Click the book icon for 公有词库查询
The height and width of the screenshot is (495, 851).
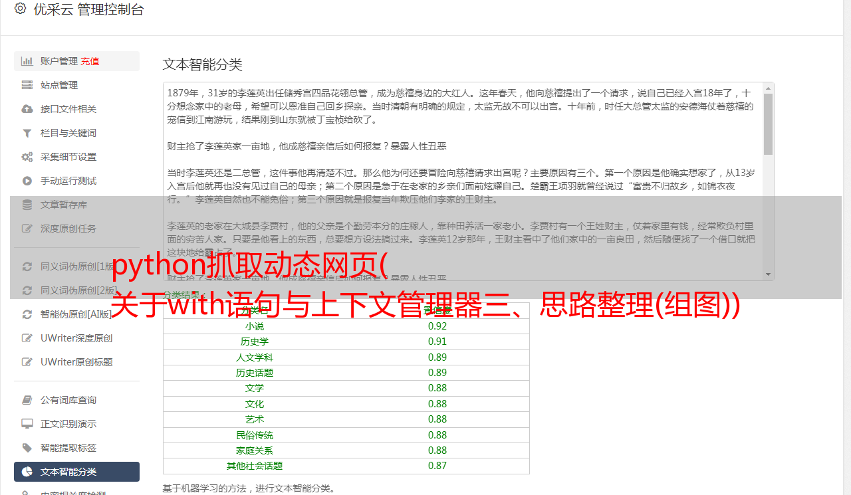coord(27,400)
